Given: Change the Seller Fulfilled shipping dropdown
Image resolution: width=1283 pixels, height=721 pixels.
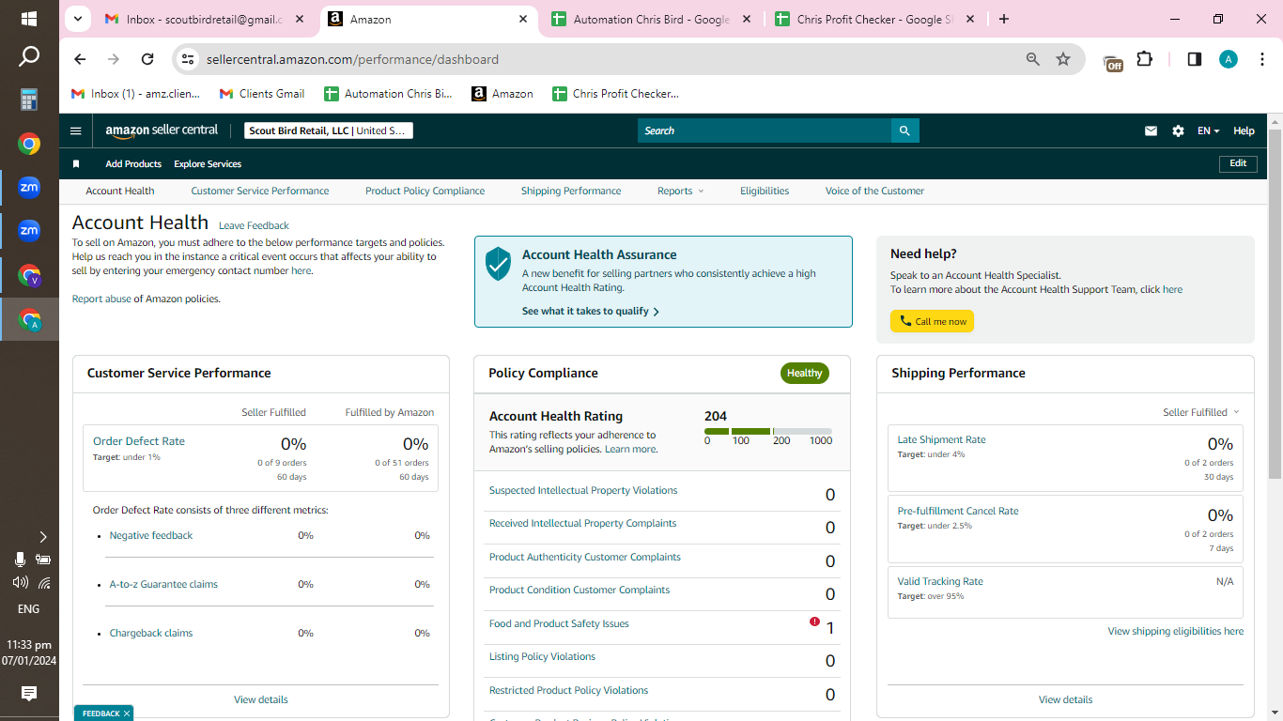Looking at the screenshot, I should pos(1200,412).
